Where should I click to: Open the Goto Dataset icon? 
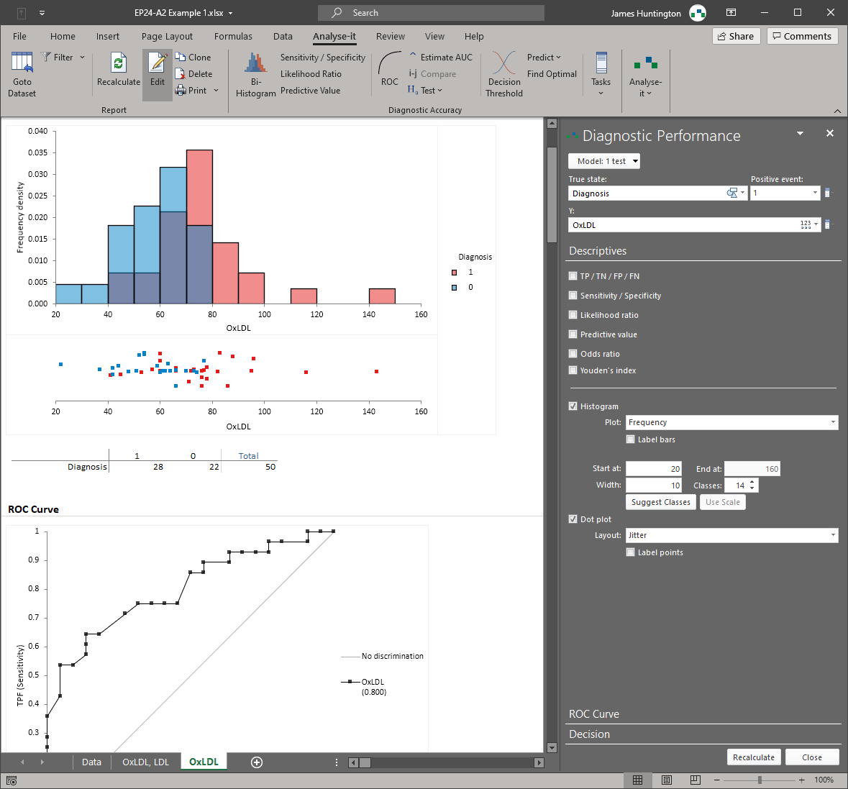coord(22,72)
